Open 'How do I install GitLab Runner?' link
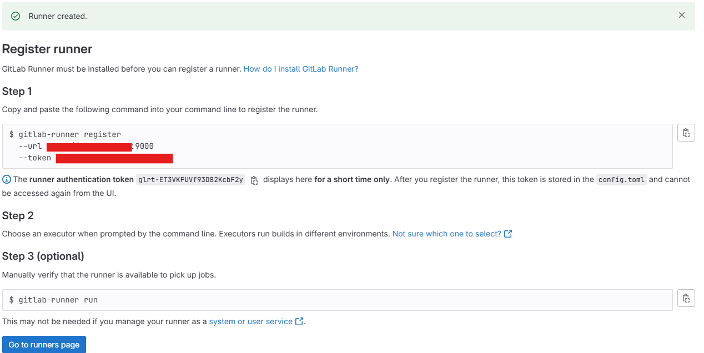The image size is (704, 353). 301,69
